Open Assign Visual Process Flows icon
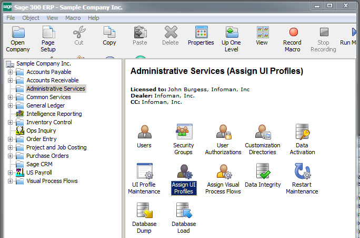This screenshot has width=360, height=238. click(x=223, y=179)
